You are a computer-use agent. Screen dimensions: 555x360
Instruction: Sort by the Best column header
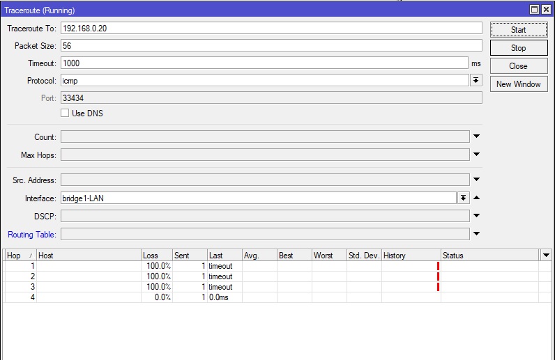[294, 256]
